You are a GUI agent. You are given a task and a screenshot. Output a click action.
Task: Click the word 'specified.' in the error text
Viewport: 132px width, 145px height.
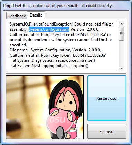(x=18, y=45)
